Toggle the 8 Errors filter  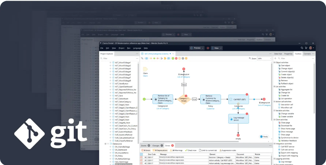pos(146,150)
